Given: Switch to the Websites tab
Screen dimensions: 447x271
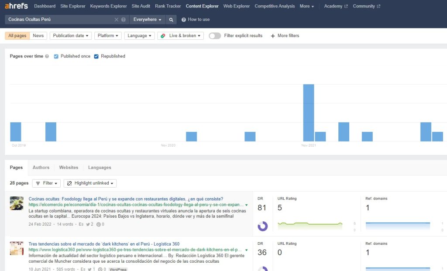Looking at the screenshot, I should click(x=69, y=168).
